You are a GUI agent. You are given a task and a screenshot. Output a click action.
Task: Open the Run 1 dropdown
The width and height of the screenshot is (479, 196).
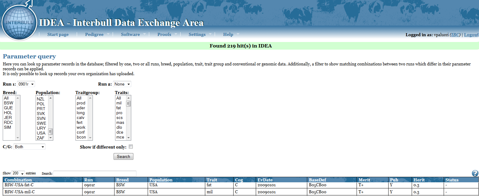click(26, 84)
